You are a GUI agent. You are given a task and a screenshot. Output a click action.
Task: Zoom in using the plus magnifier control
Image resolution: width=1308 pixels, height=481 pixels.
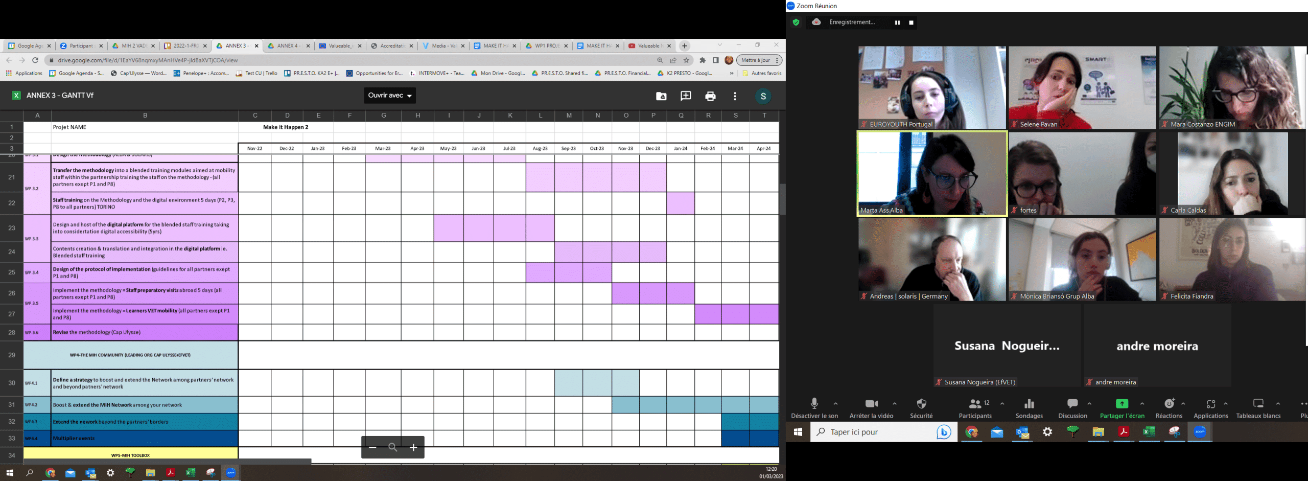[413, 447]
